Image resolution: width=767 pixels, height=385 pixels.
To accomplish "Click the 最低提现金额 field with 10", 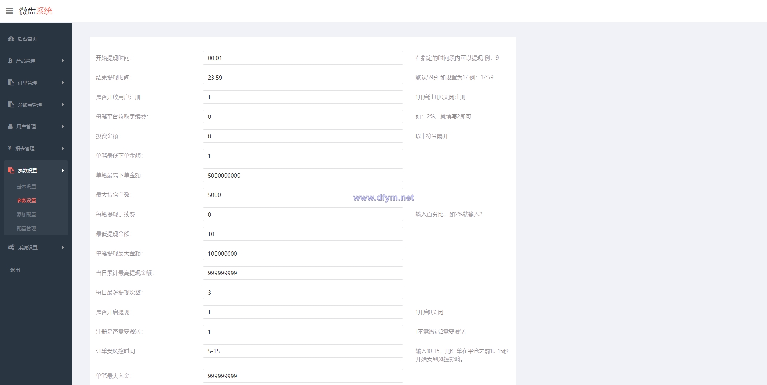I will click(303, 234).
